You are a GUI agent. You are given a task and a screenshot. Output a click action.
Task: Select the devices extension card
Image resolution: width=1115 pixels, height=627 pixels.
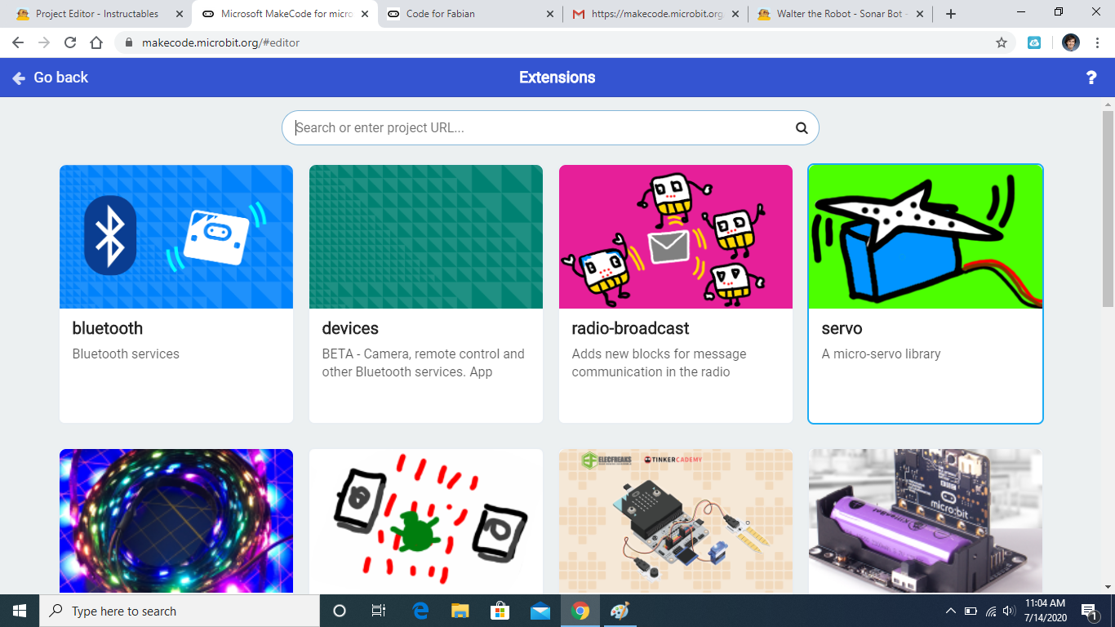point(426,294)
